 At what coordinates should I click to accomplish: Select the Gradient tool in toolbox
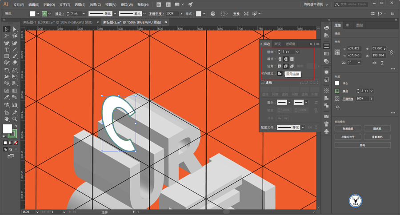click(x=15, y=91)
